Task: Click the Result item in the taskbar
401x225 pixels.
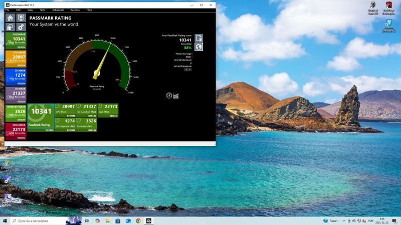Action: point(331,220)
